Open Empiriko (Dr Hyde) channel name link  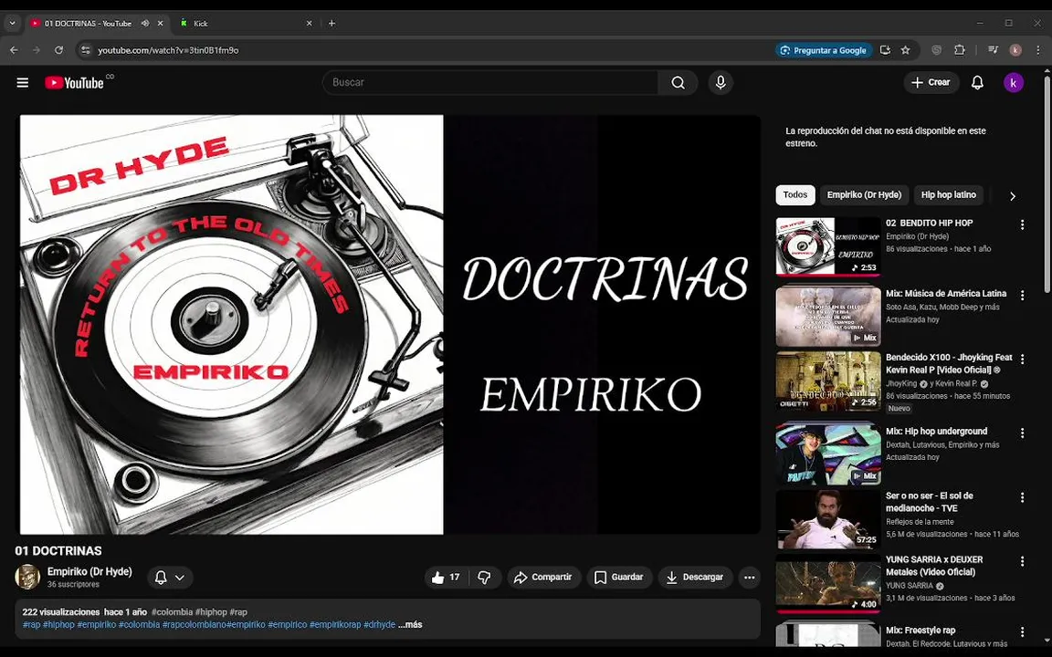coord(89,572)
